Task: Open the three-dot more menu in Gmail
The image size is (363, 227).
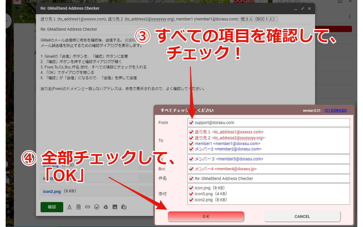Action: click(350, 16)
